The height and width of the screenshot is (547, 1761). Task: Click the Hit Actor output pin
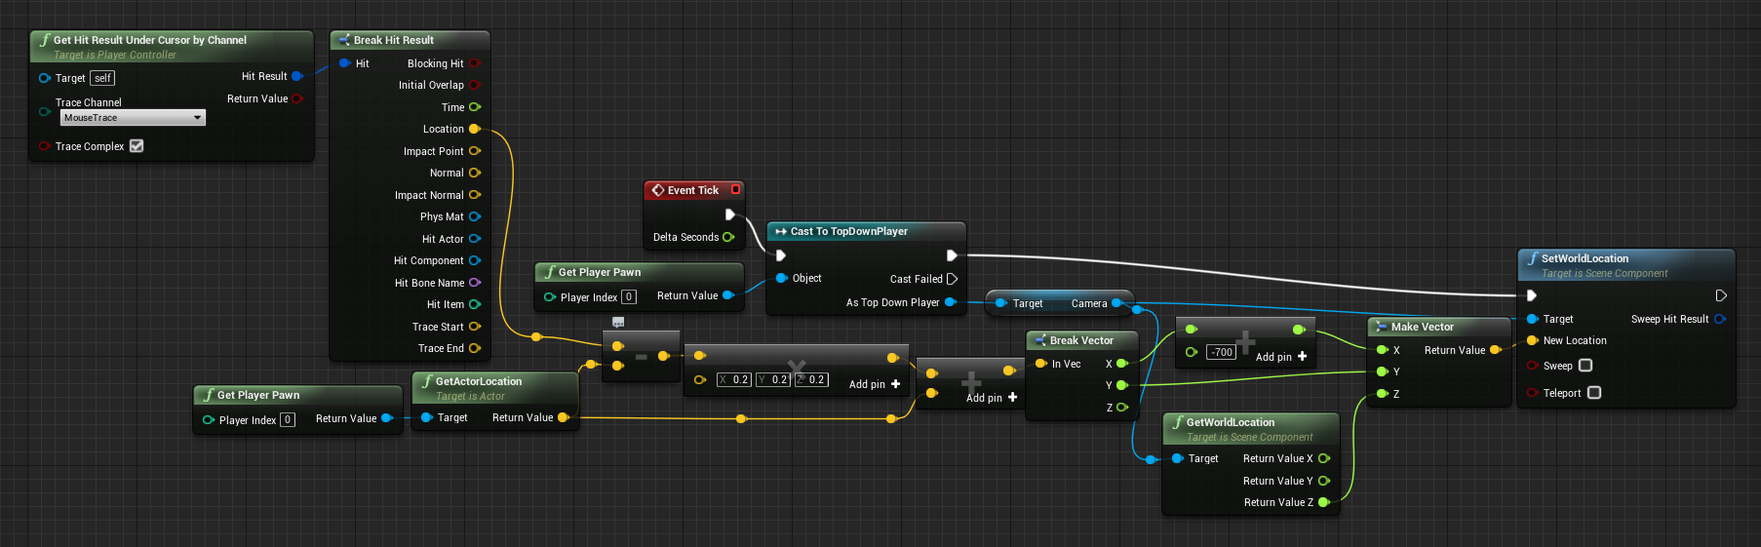[475, 239]
